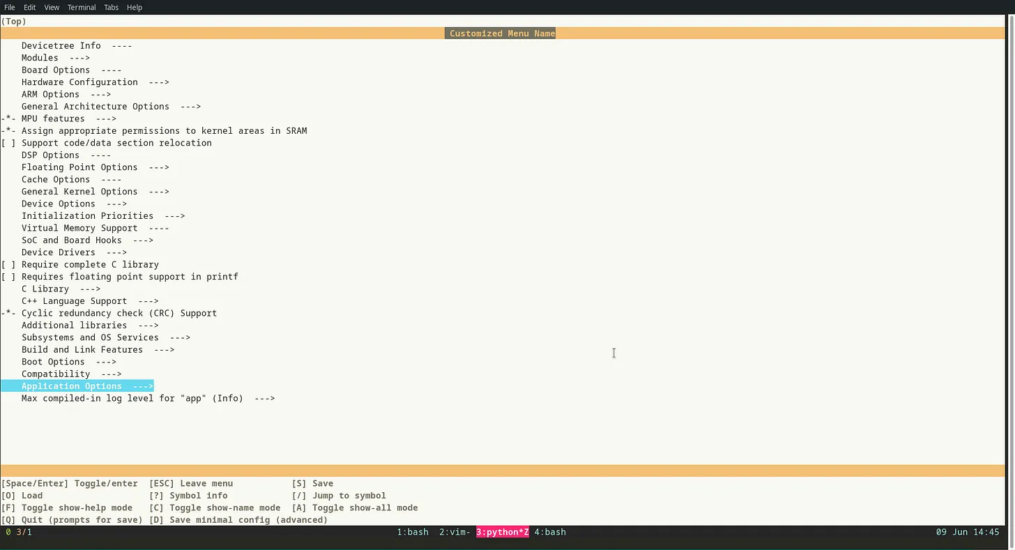Open C Library submenu
Screen dimensions: 1015x550
pyautogui.click(x=61, y=289)
